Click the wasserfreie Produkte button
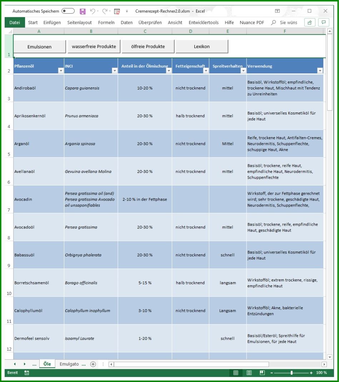 click(94, 47)
